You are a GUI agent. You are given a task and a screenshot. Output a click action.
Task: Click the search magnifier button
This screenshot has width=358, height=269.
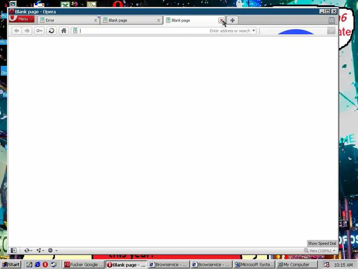[331, 31]
